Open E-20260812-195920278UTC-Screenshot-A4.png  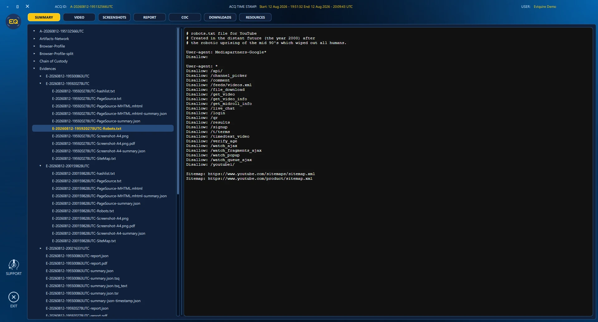pyautogui.click(x=90, y=136)
